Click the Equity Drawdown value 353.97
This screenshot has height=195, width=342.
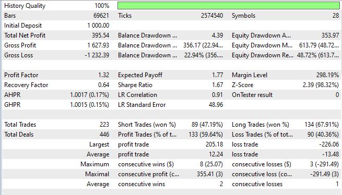tap(330, 35)
